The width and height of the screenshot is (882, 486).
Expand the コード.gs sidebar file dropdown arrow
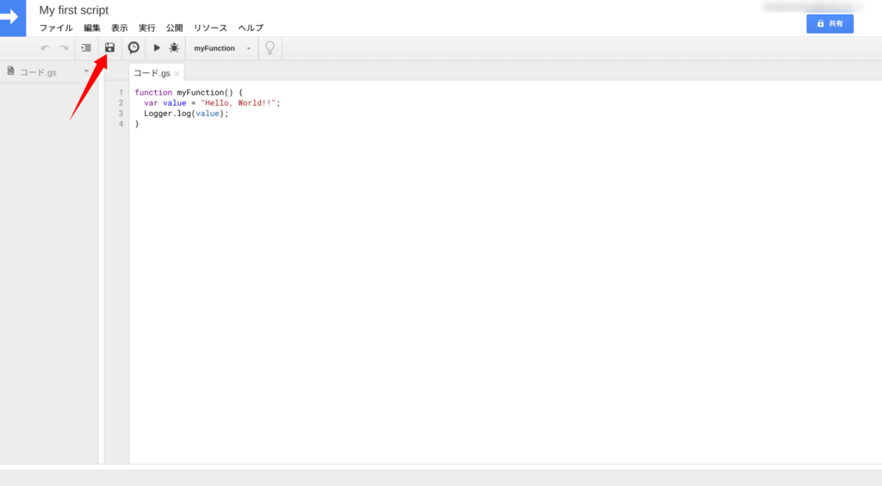[x=87, y=71]
